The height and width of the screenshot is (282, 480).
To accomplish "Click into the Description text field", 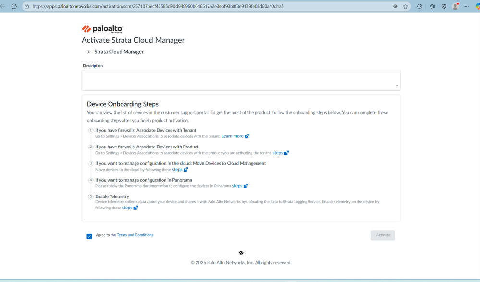I will pos(241,80).
